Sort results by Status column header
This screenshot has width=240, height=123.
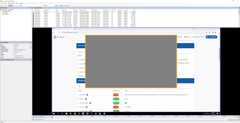pos(58,10)
